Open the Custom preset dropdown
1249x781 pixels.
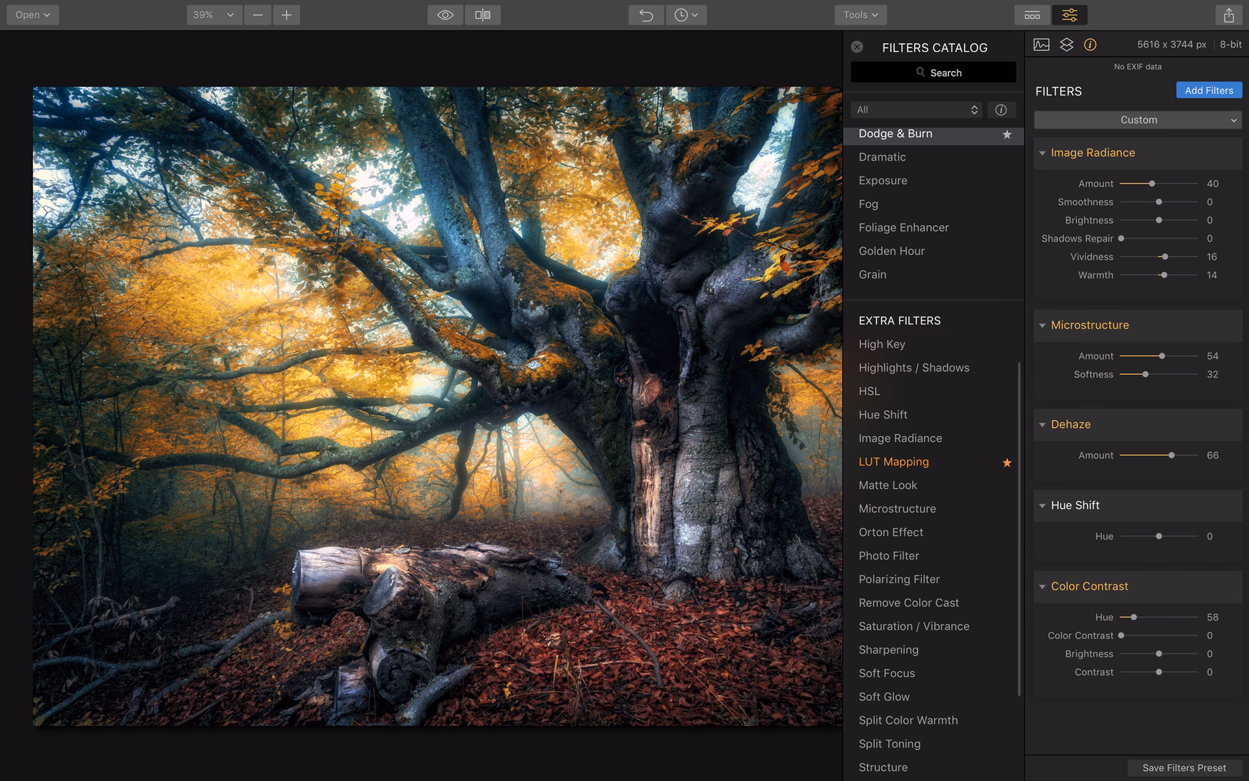[1137, 120]
